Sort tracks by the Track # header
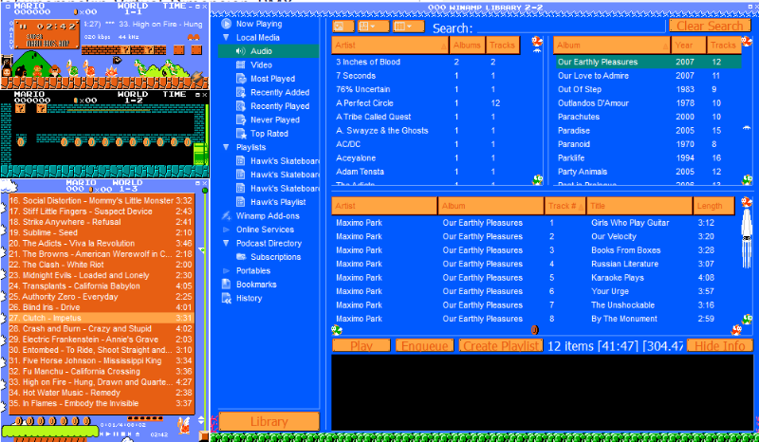The width and height of the screenshot is (759, 442). coord(565,206)
